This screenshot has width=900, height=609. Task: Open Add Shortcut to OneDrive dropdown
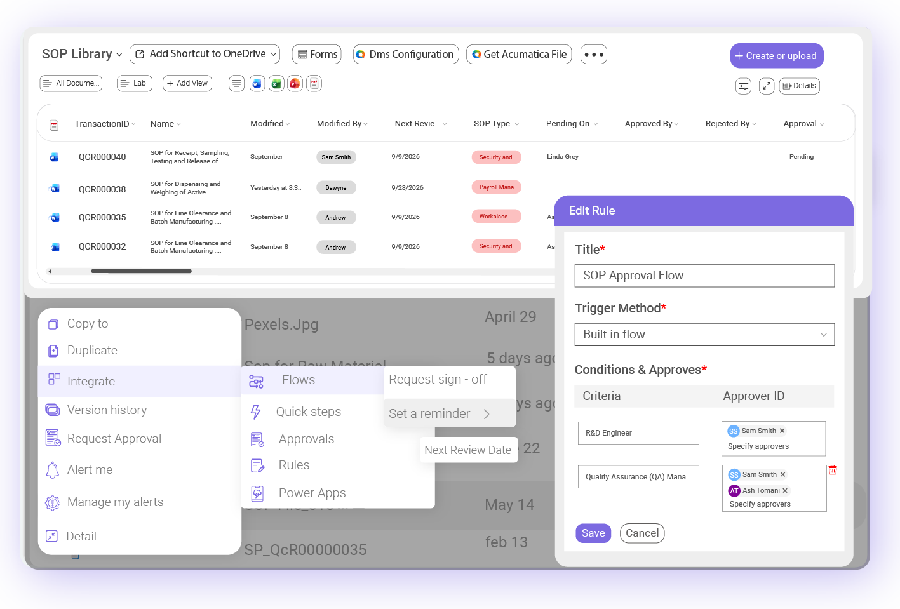(205, 54)
